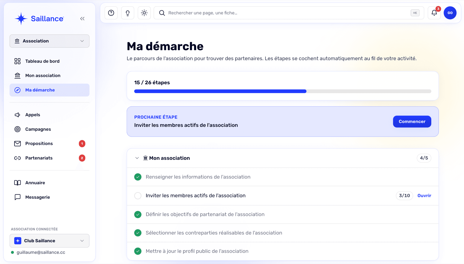Screen dimensions: 464x264
Task: Click the Ma démarche compass icon
Action: coord(18,90)
